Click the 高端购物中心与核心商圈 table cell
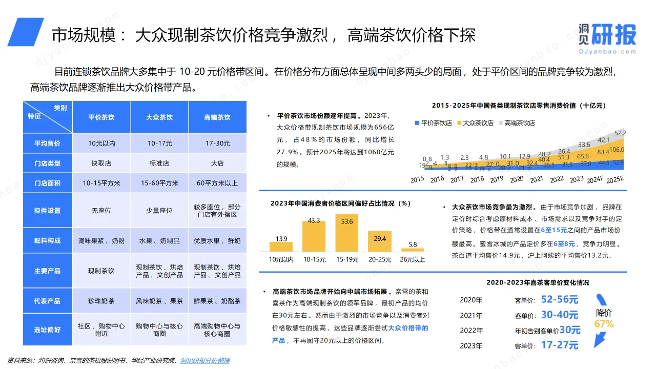 [217, 330]
